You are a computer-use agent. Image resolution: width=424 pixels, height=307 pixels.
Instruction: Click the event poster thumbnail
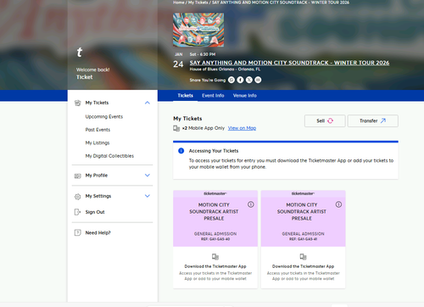pyautogui.click(x=198, y=30)
